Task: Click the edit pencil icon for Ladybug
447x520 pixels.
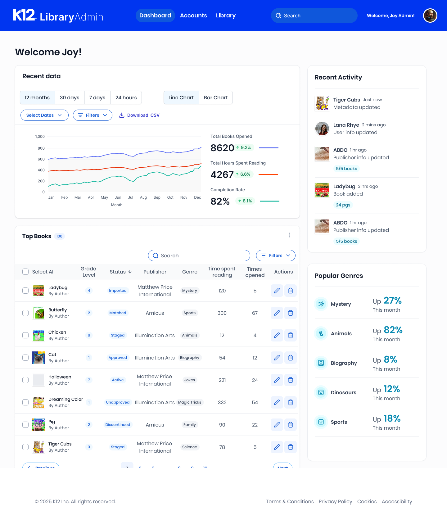Action: point(277,291)
